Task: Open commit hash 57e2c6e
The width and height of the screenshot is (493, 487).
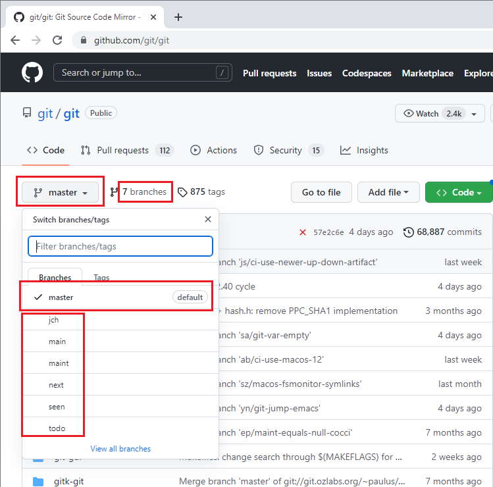Action: 328,232
